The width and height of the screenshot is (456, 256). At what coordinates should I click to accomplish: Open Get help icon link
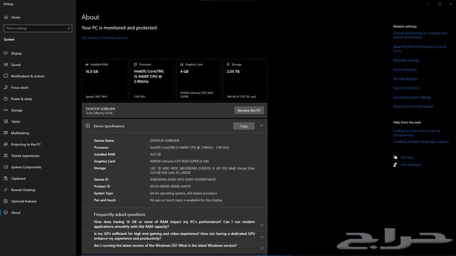(395, 157)
